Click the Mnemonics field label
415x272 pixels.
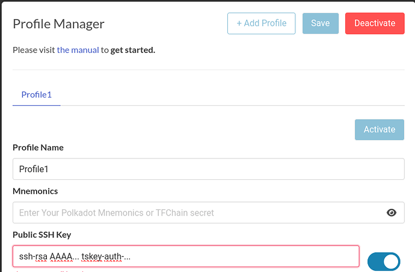[35, 191]
